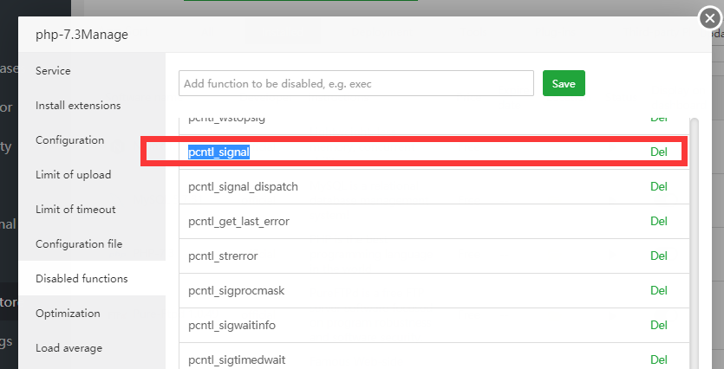Screen dimensions: 724x369
Task: Open the Service tab
Action: [53, 71]
